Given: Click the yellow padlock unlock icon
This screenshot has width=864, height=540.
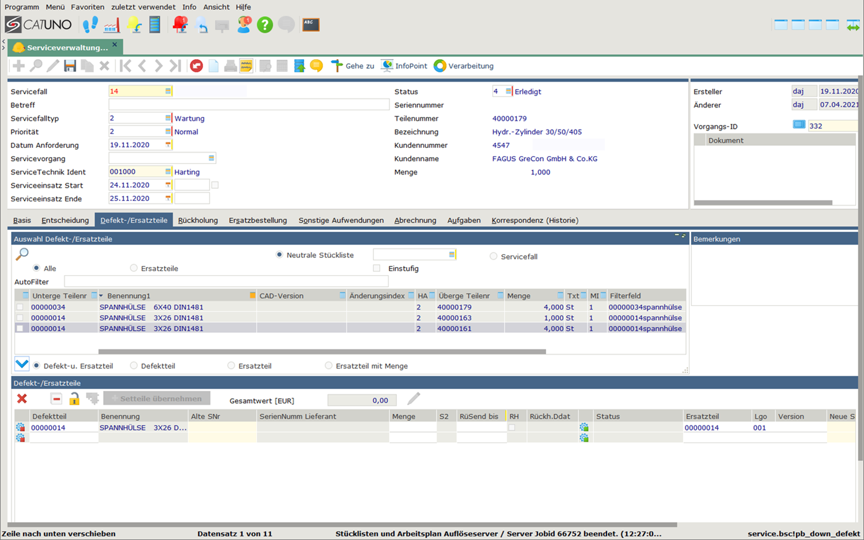Looking at the screenshot, I should tap(74, 398).
